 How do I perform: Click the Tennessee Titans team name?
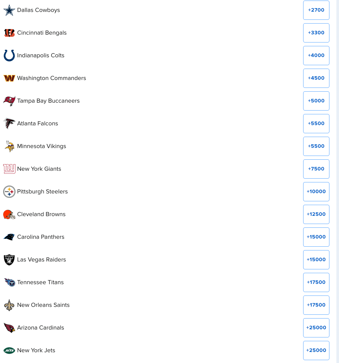pyautogui.click(x=40, y=282)
